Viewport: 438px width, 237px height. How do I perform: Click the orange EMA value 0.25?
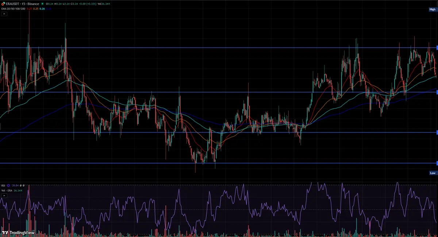tap(36, 9)
